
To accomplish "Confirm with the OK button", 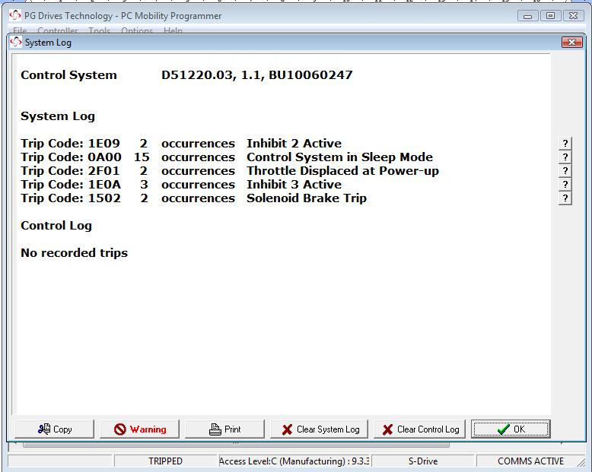I will (511, 429).
